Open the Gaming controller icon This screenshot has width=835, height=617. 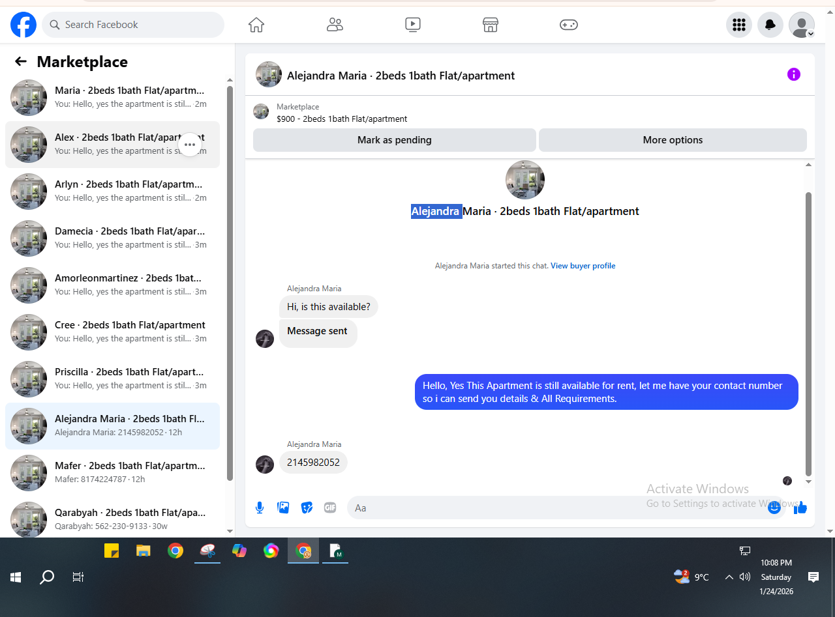[x=569, y=25]
